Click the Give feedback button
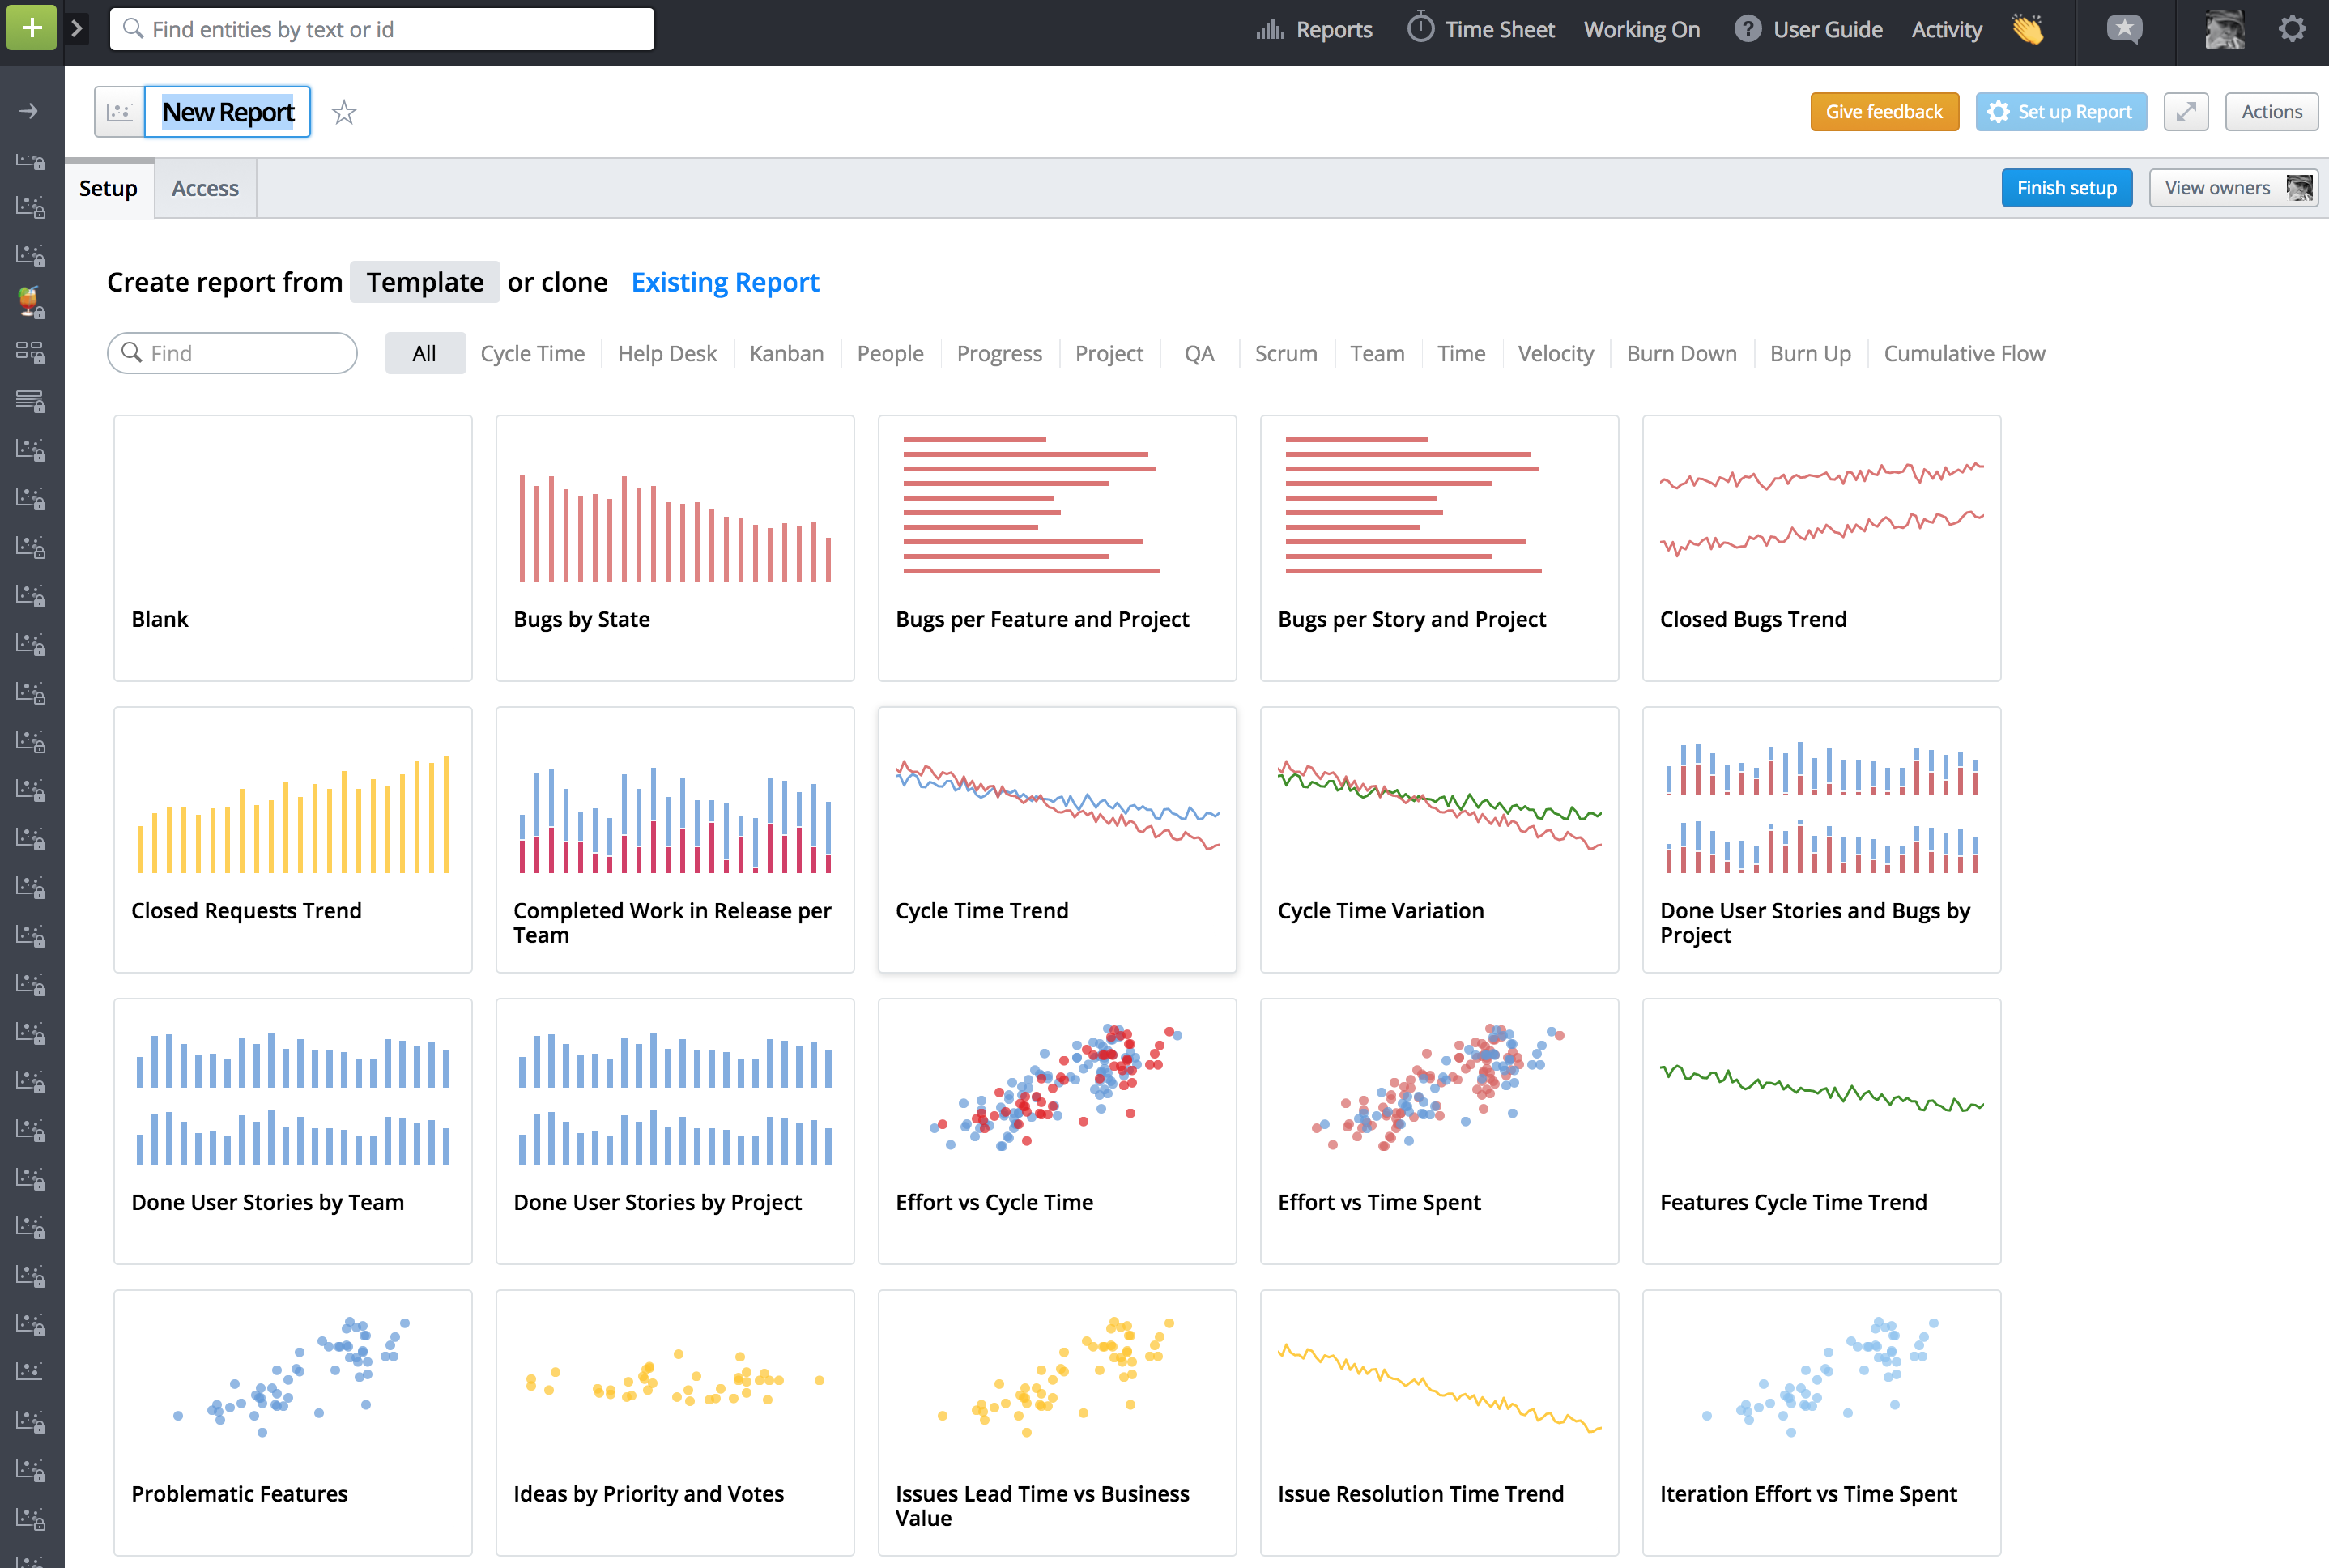The image size is (2329, 1568). pos(1883,111)
